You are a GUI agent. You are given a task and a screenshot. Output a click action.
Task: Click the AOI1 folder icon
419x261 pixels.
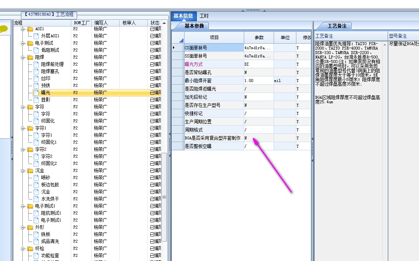coord(31,29)
